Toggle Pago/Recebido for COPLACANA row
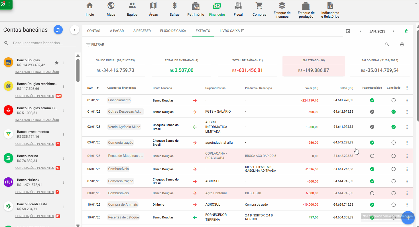The height and width of the screenshot is (227, 419). [372, 156]
